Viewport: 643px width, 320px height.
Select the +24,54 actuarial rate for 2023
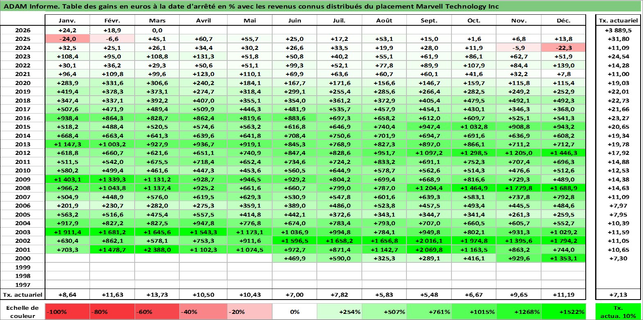click(618, 56)
